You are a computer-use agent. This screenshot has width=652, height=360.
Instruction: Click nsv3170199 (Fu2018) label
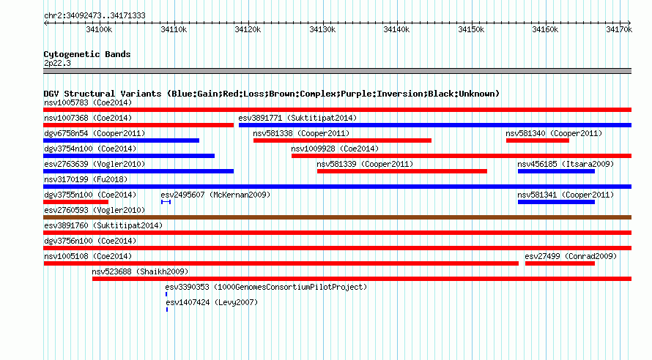[86, 179]
